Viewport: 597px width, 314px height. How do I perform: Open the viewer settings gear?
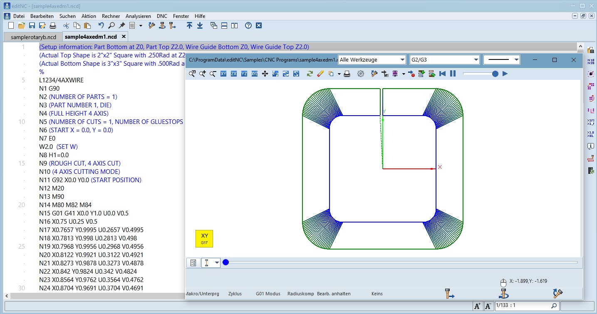click(x=362, y=74)
